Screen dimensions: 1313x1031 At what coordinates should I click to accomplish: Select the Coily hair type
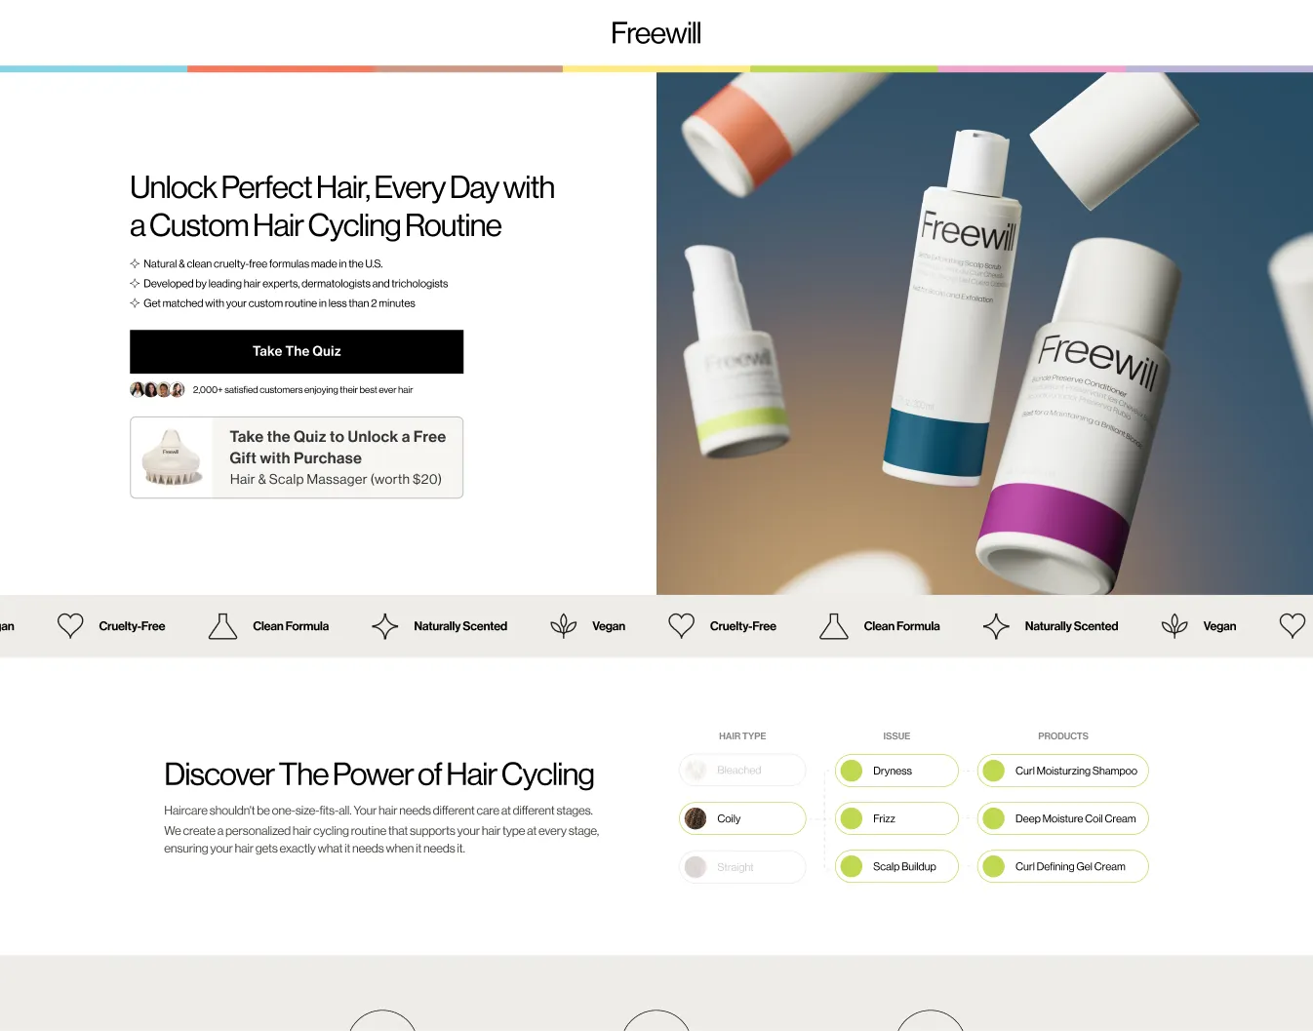(742, 818)
